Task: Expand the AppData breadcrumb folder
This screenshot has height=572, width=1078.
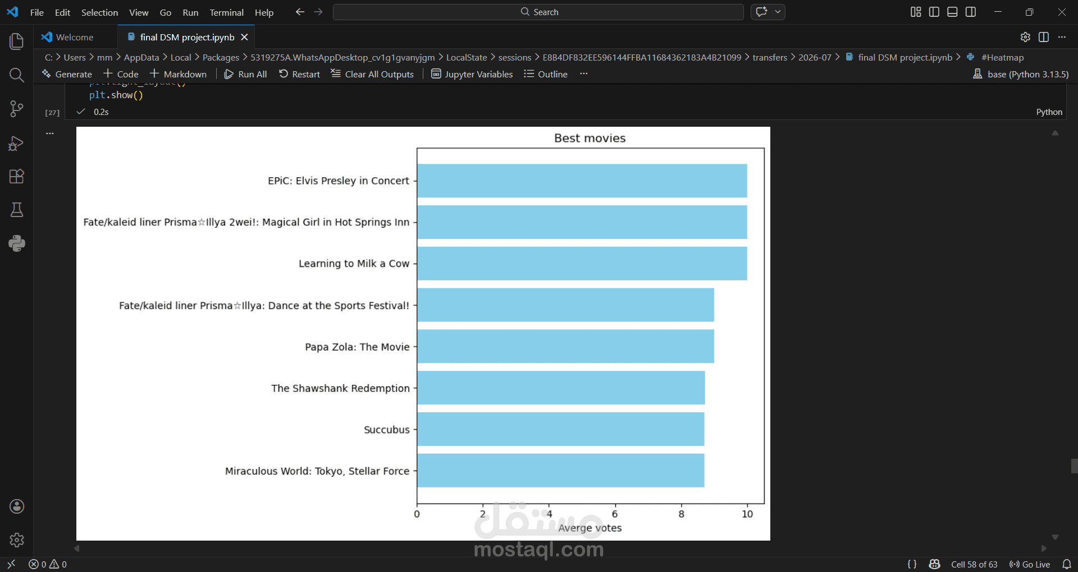Action: point(141,57)
